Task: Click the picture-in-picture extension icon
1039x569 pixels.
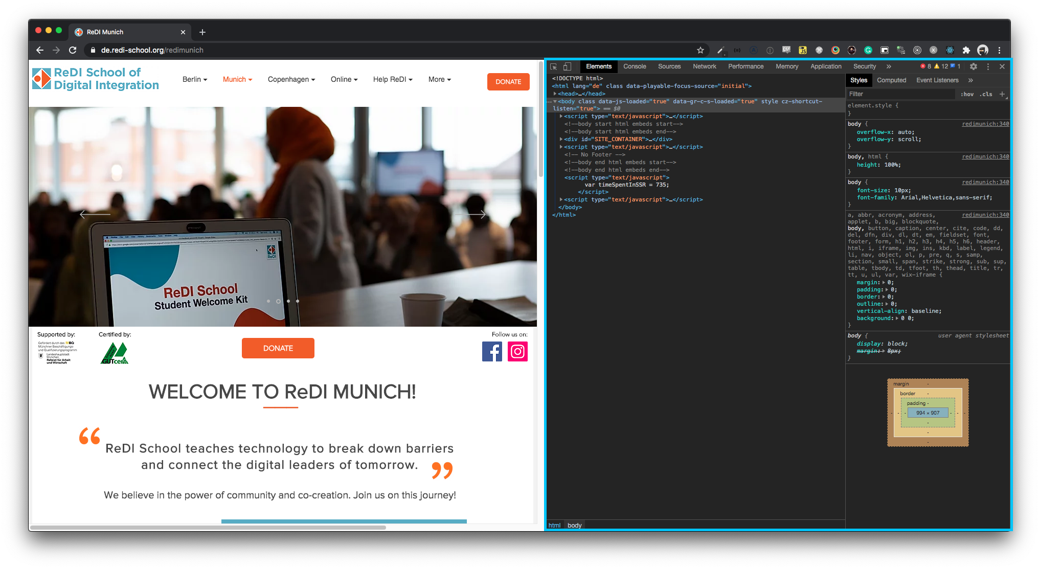Action: click(885, 50)
